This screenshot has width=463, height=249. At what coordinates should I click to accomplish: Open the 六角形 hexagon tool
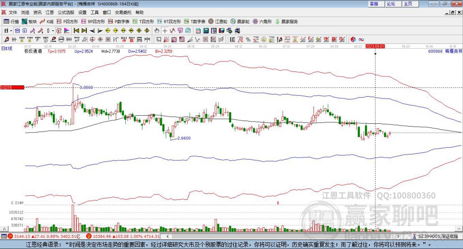pyautogui.click(x=262, y=22)
